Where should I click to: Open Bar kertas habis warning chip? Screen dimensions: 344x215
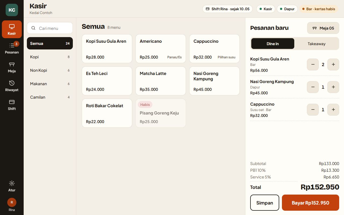[x=319, y=9]
